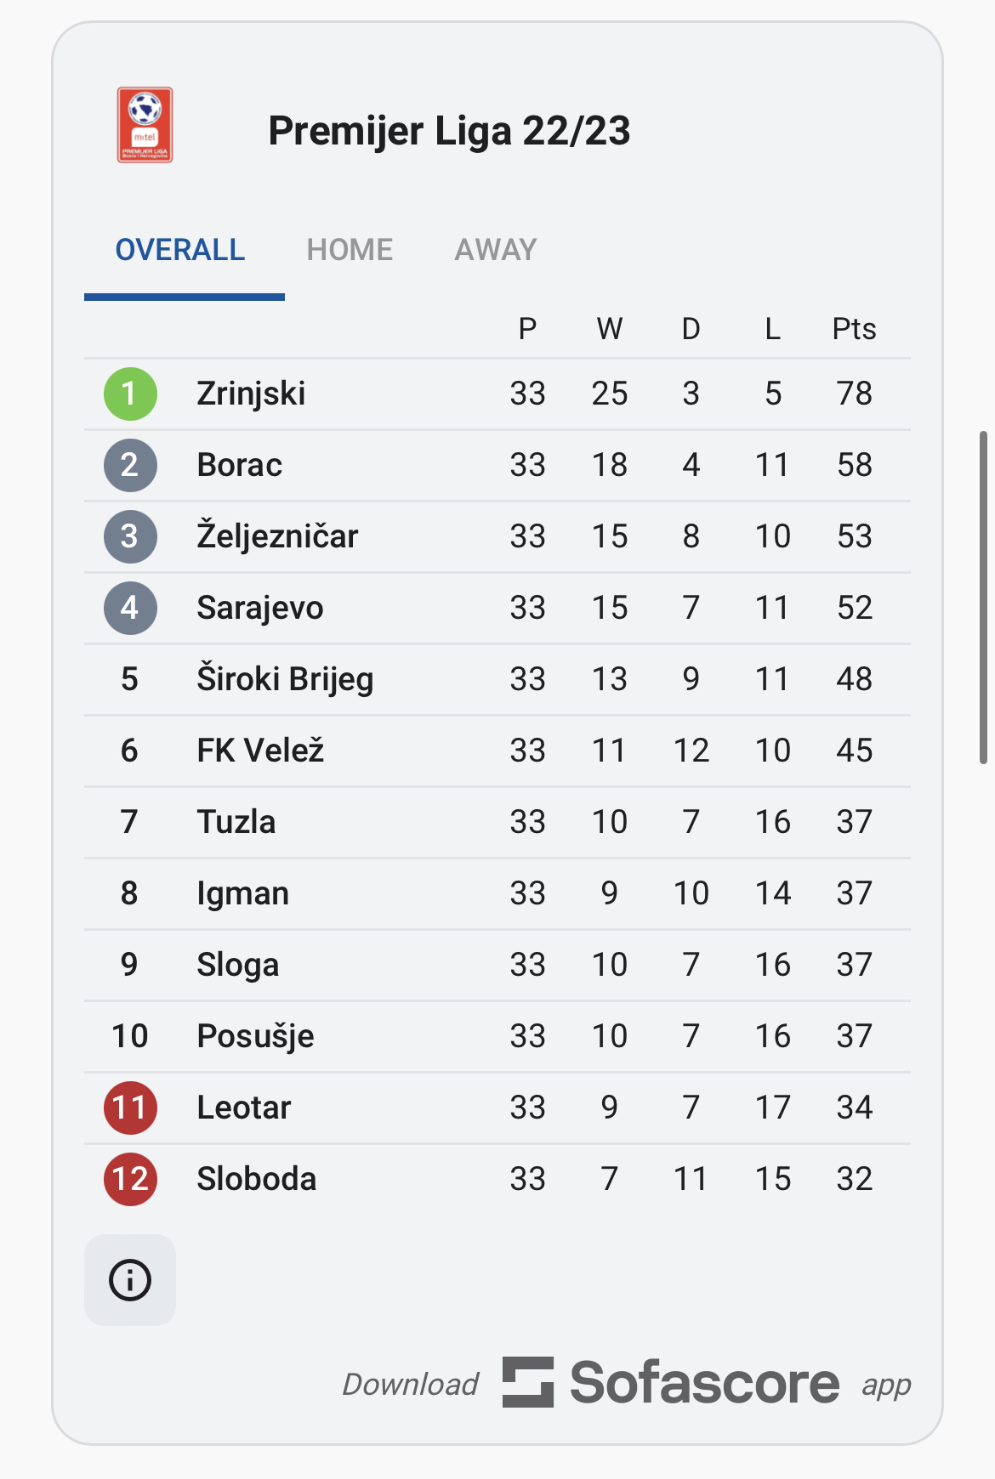
Task: Click the grey position 4 badge
Action: click(130, 609)
